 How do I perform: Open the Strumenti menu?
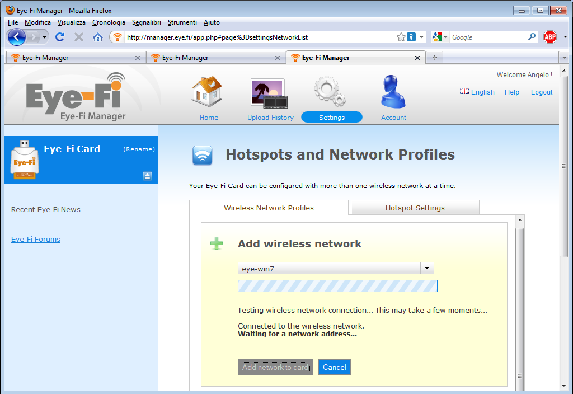[182, 22]
